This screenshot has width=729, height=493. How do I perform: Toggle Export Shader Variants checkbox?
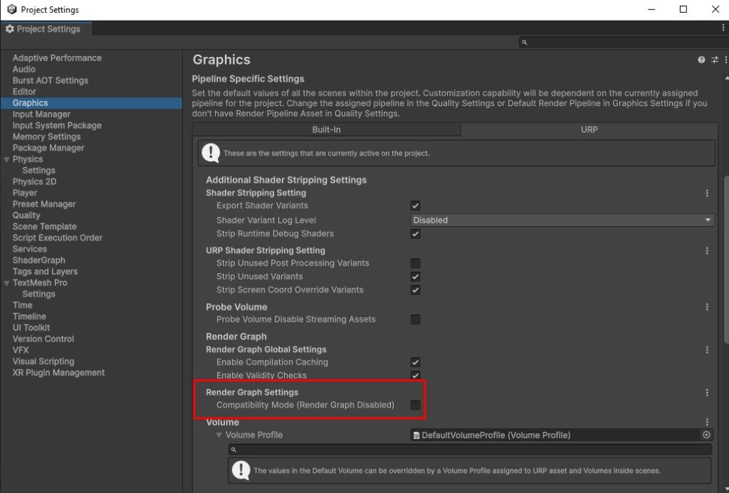pos(415,206)
